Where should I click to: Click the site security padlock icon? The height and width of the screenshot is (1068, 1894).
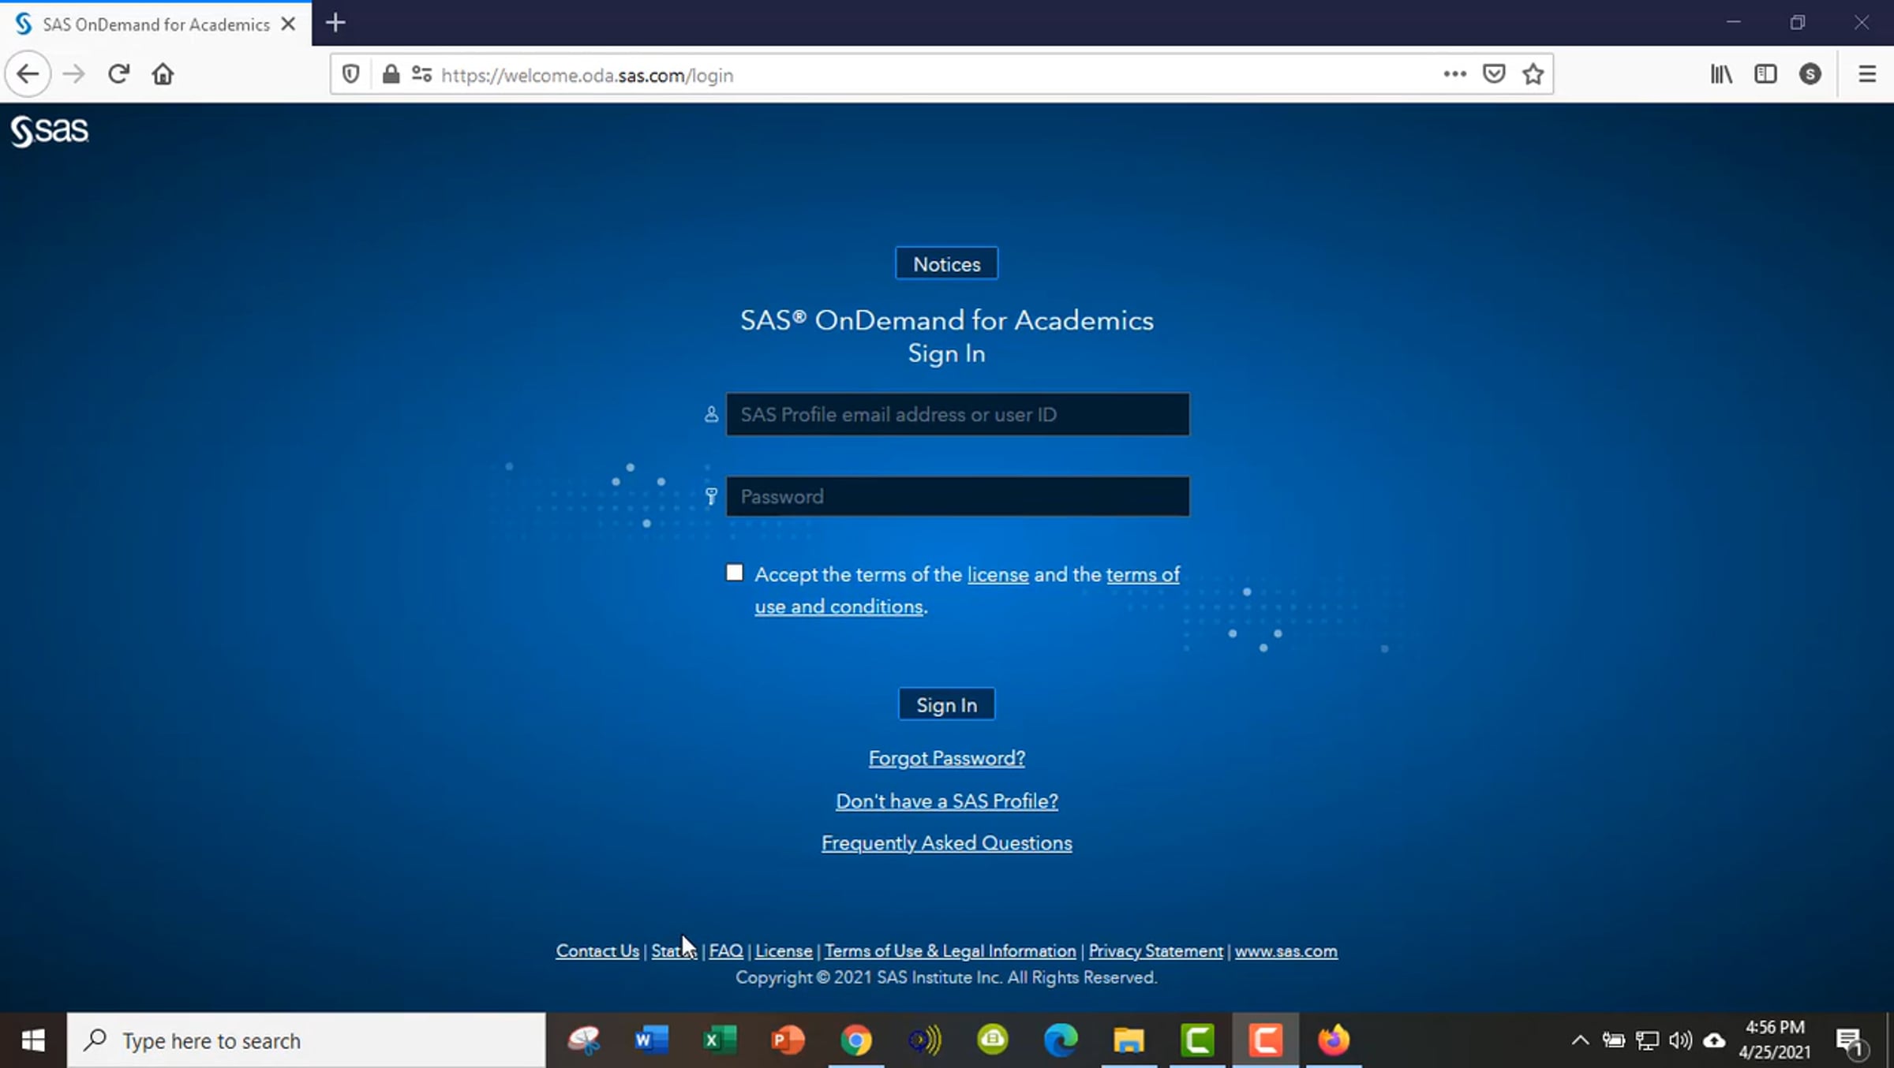click(390, 74)
